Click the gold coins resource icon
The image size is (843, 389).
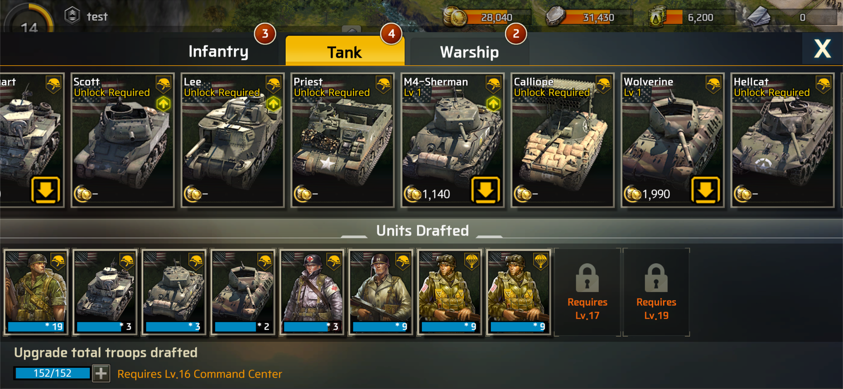[455, 16]
